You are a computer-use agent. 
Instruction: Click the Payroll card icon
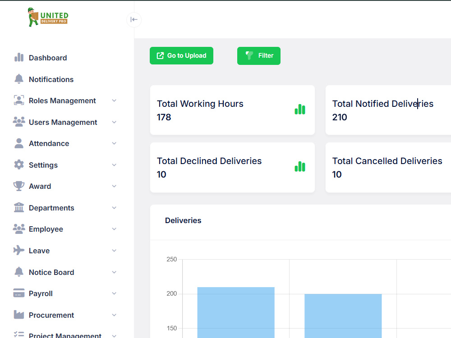point(19,293)
